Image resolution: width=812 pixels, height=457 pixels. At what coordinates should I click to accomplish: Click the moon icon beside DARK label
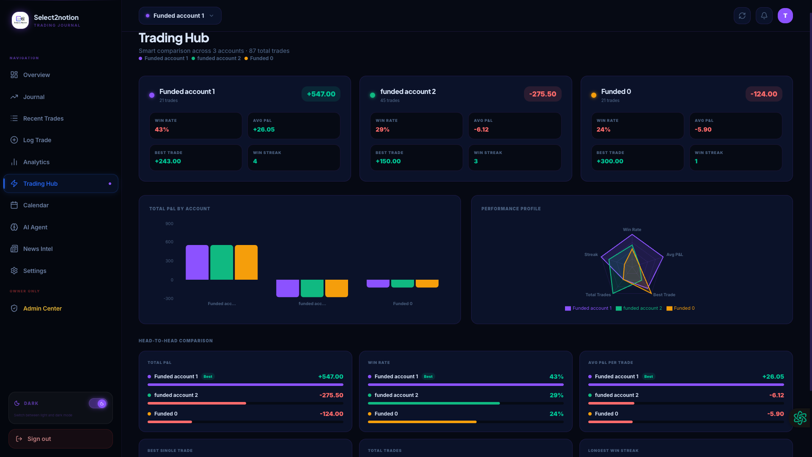coord(17,404)
